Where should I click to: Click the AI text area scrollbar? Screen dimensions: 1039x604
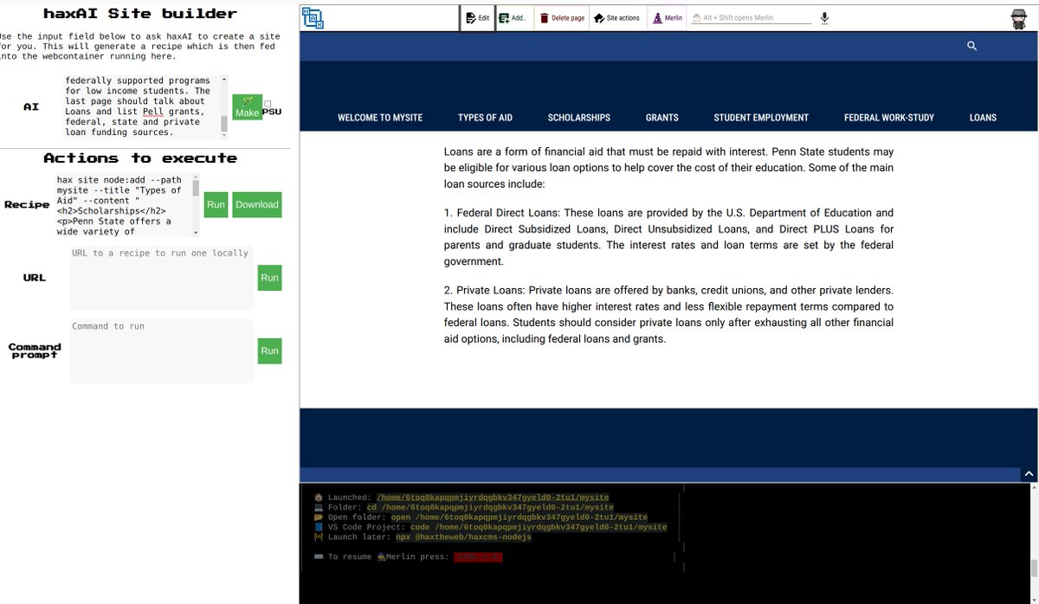point(225,106)
